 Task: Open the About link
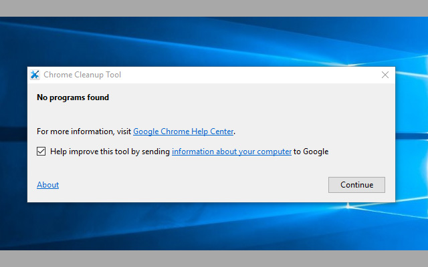47,185
